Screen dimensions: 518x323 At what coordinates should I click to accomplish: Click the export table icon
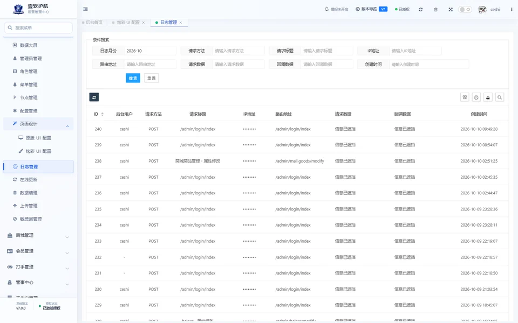[488, 97]
